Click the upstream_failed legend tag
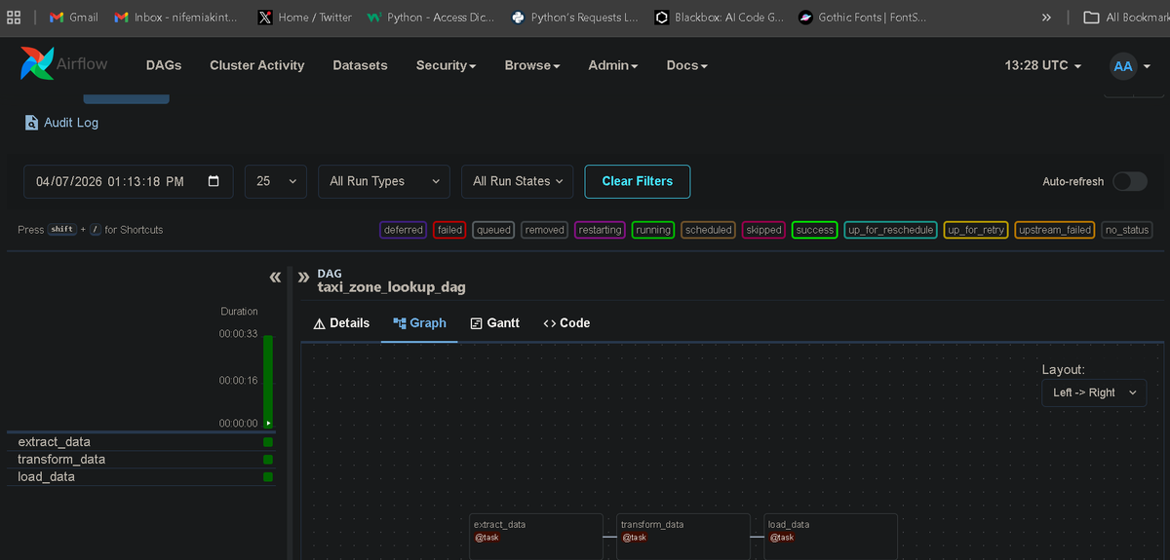This screenshot has width=1170, height=560. pyautogui.click(x=1055, y=230)
